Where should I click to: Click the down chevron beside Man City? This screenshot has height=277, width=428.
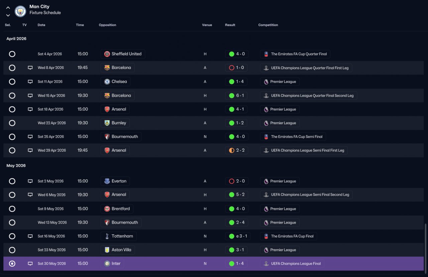click(x=8, y=15)
